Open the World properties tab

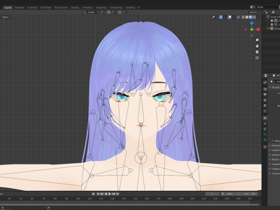pos(265,111)
